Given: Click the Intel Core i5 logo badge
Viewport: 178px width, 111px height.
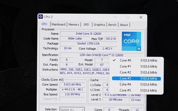Looking at the screenshot, I should [x=131, y=41].
